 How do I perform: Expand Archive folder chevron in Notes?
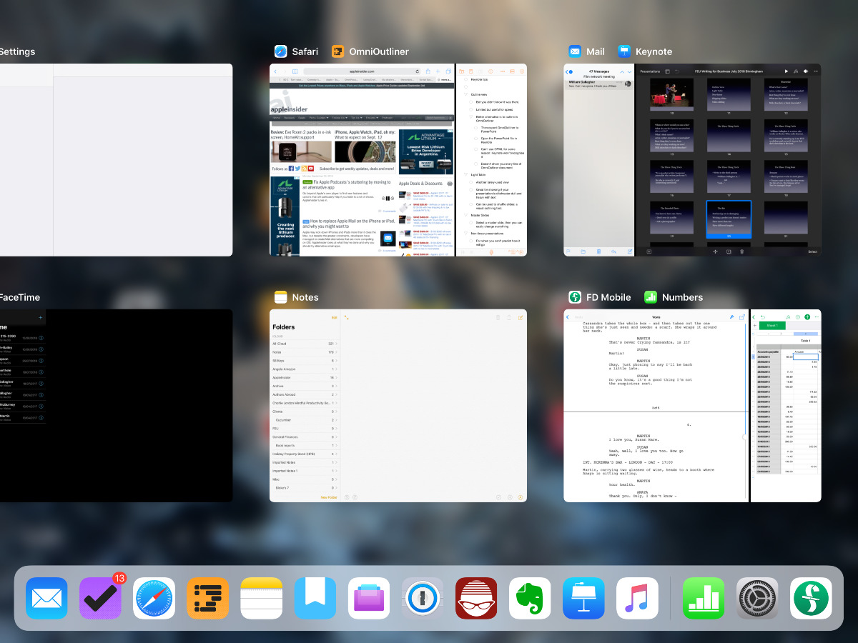(x=337, y=386)
